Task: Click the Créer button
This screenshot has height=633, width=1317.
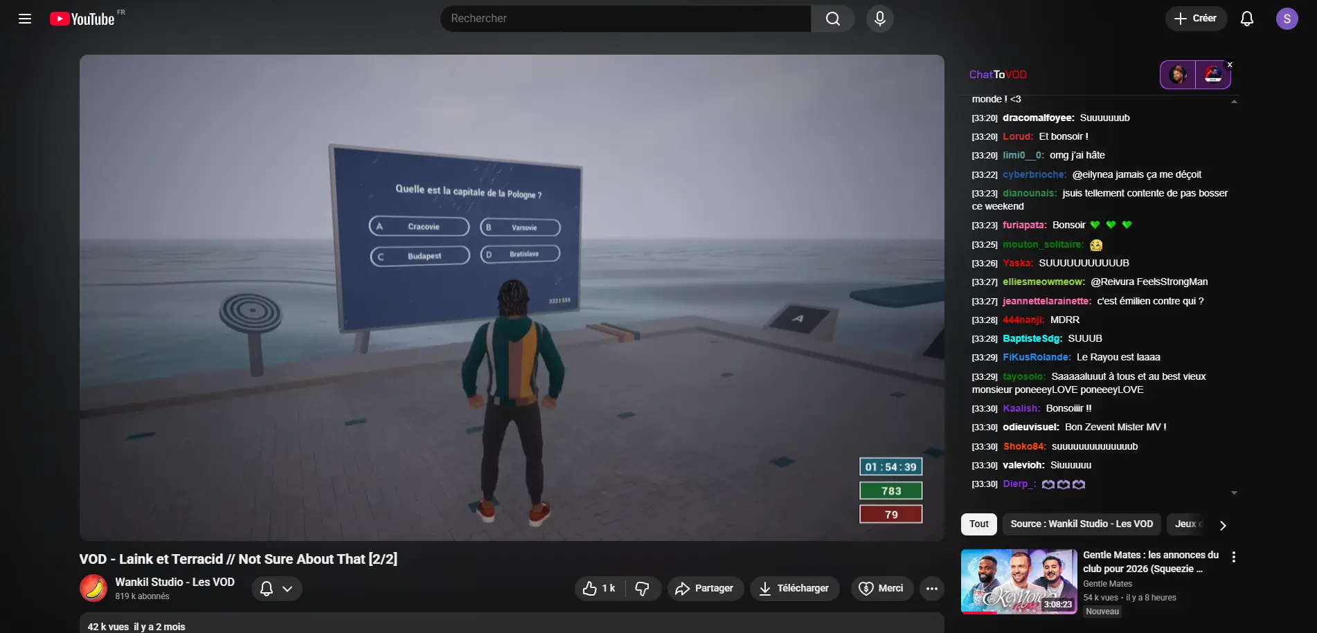Action: tap(1196, 19)
